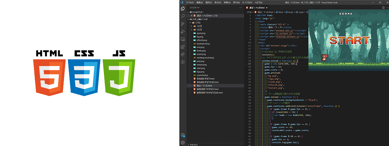Expand the 1日目 folder
Screen dimensions: 389x146
click(192, 26)
